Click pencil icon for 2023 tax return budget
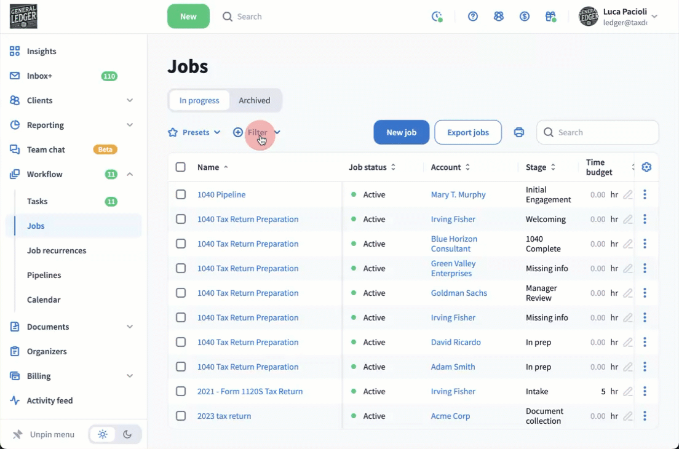The image size is (679, 449). (627, 416)
